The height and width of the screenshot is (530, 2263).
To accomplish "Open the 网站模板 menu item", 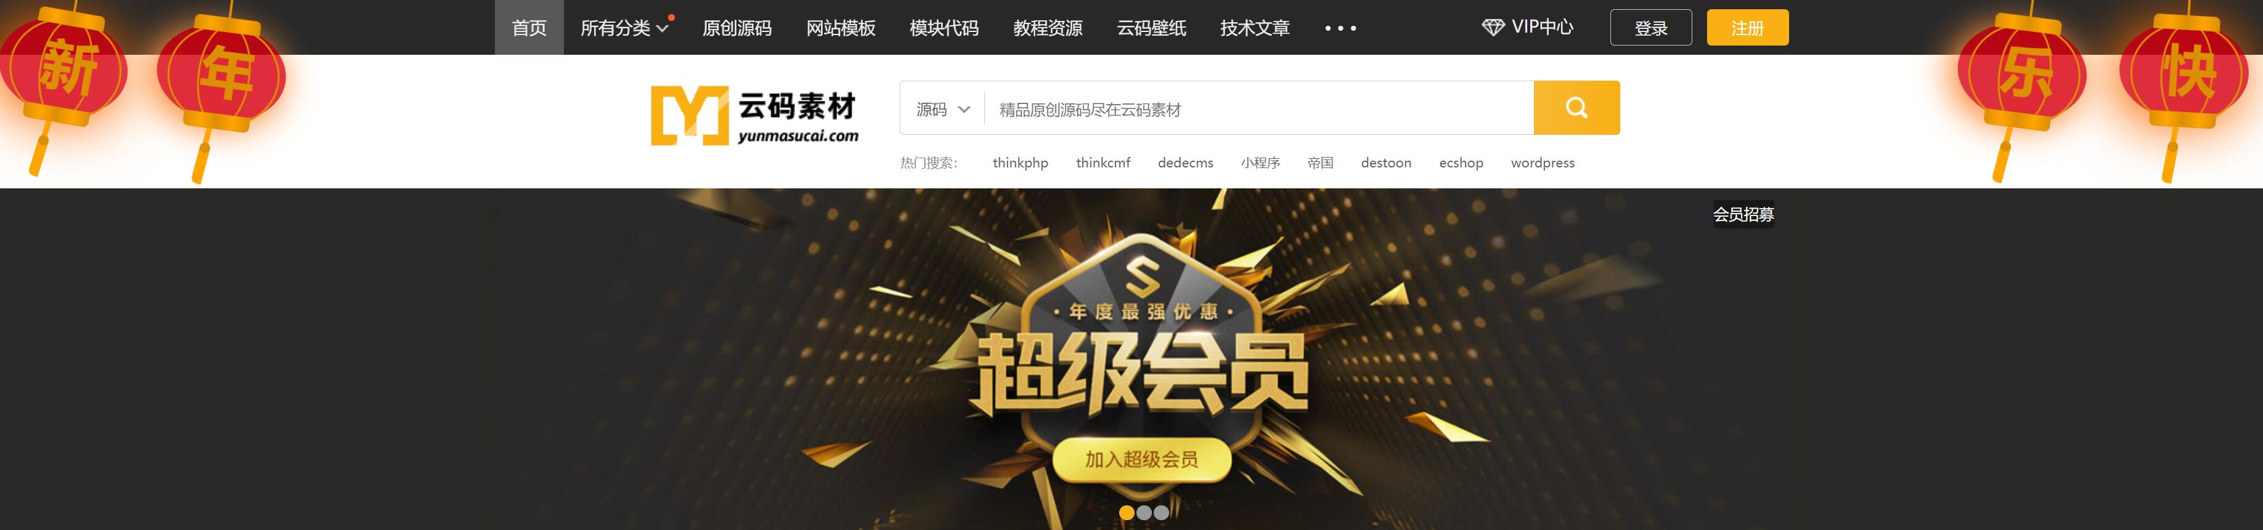I will [x=841, y=28].
